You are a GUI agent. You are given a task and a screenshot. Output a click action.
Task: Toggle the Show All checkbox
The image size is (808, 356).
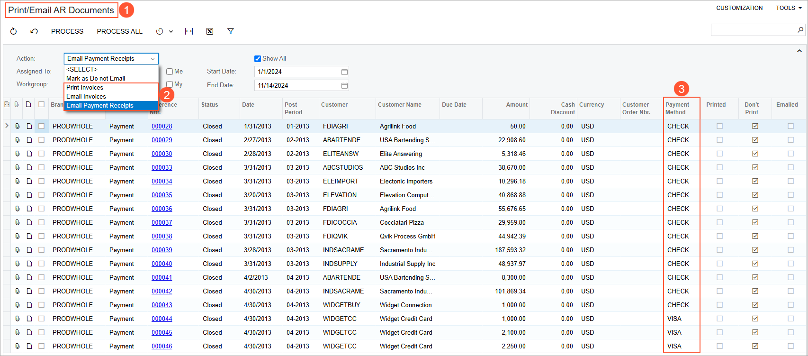pos(258,59)
